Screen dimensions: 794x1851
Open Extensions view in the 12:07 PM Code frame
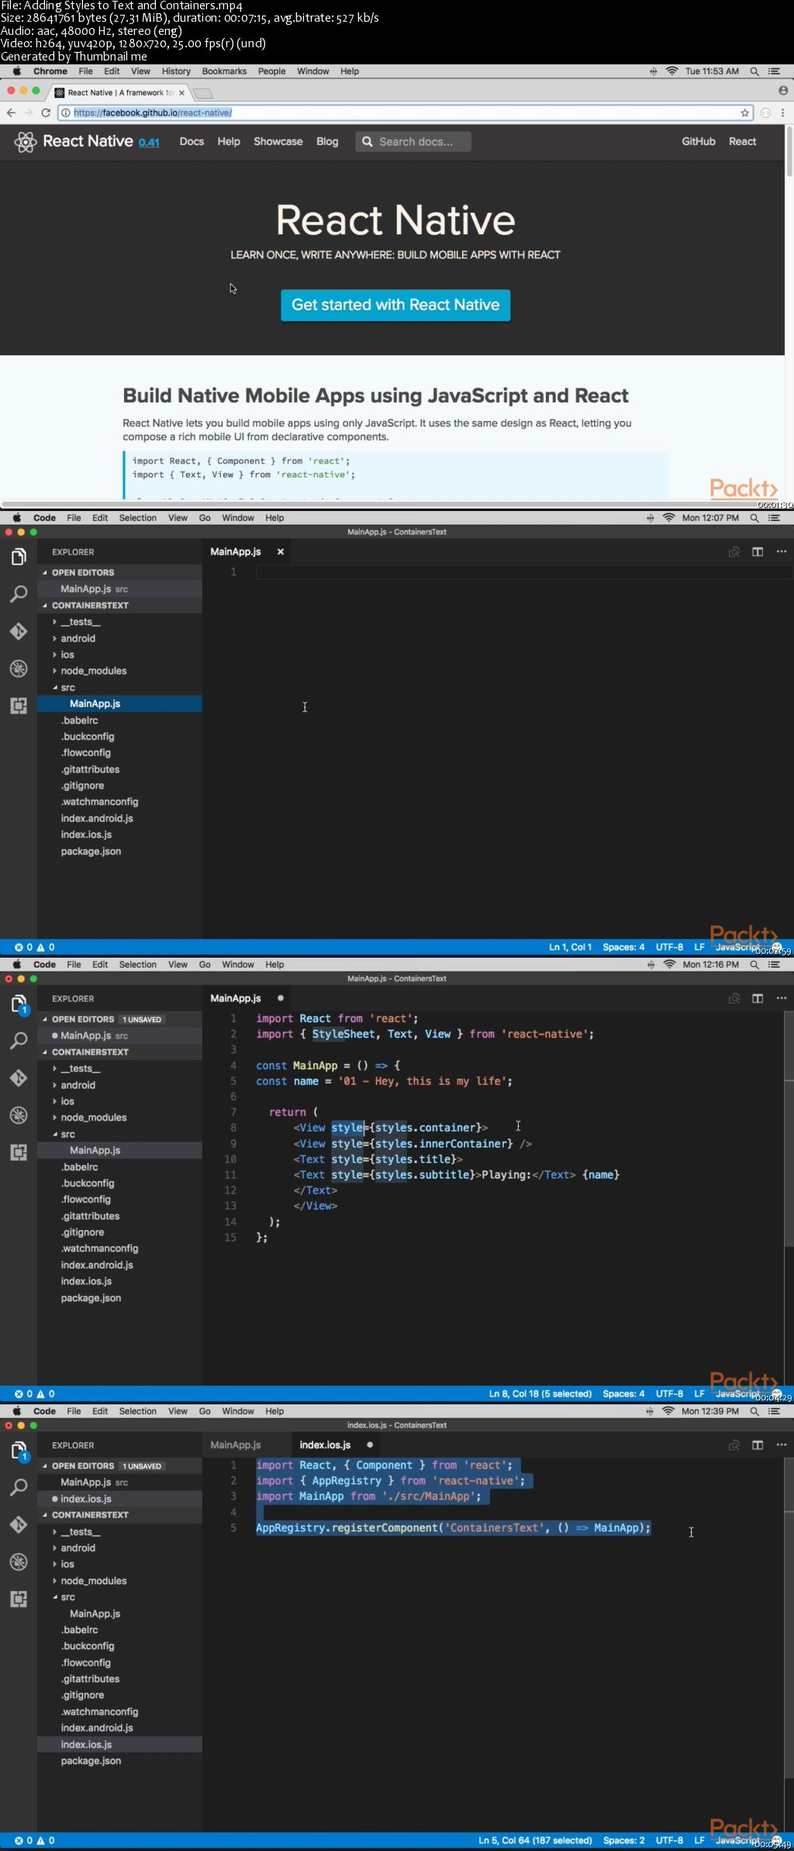(x=19, y=706)
